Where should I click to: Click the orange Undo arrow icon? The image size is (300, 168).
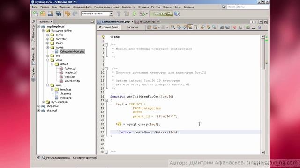tap(67, 14)
